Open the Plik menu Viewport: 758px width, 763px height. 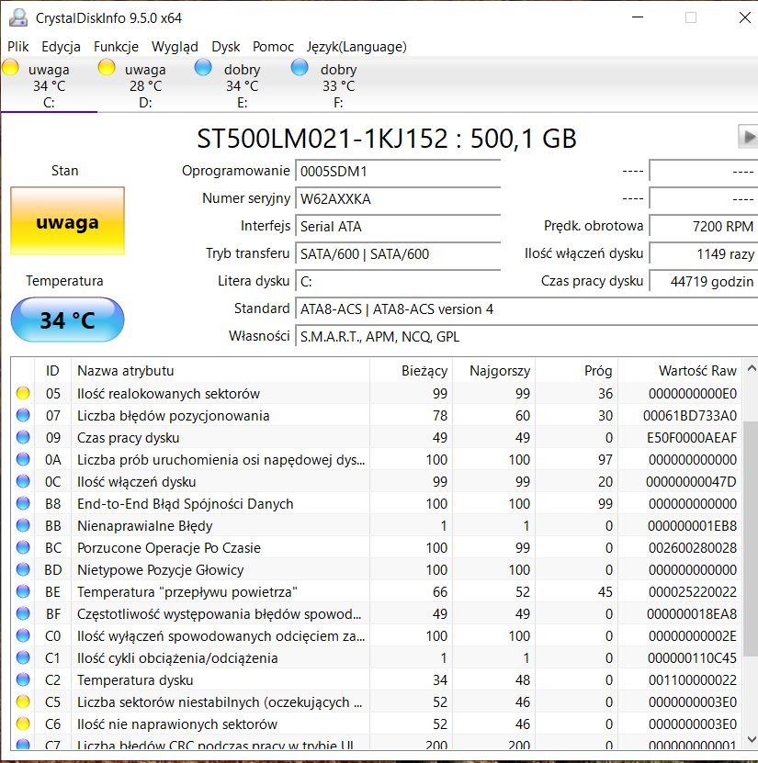(18, 47)
